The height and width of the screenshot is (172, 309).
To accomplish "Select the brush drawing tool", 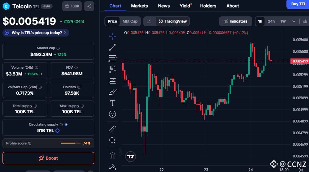I will click(x=112, y=92).
